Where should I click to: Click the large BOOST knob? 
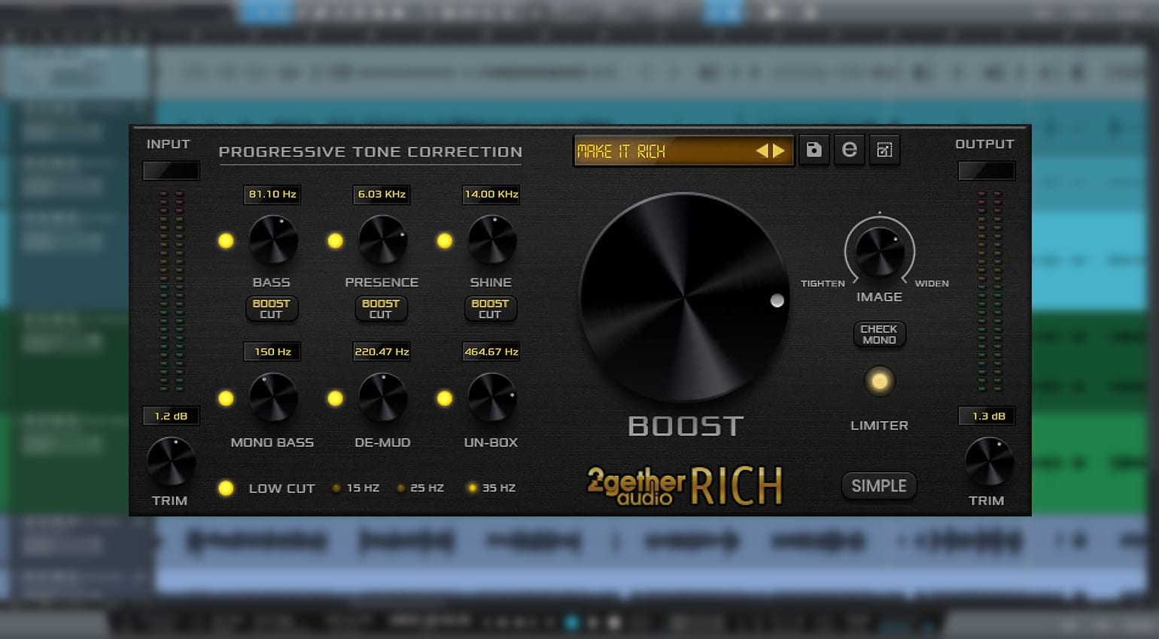point(684,298)
